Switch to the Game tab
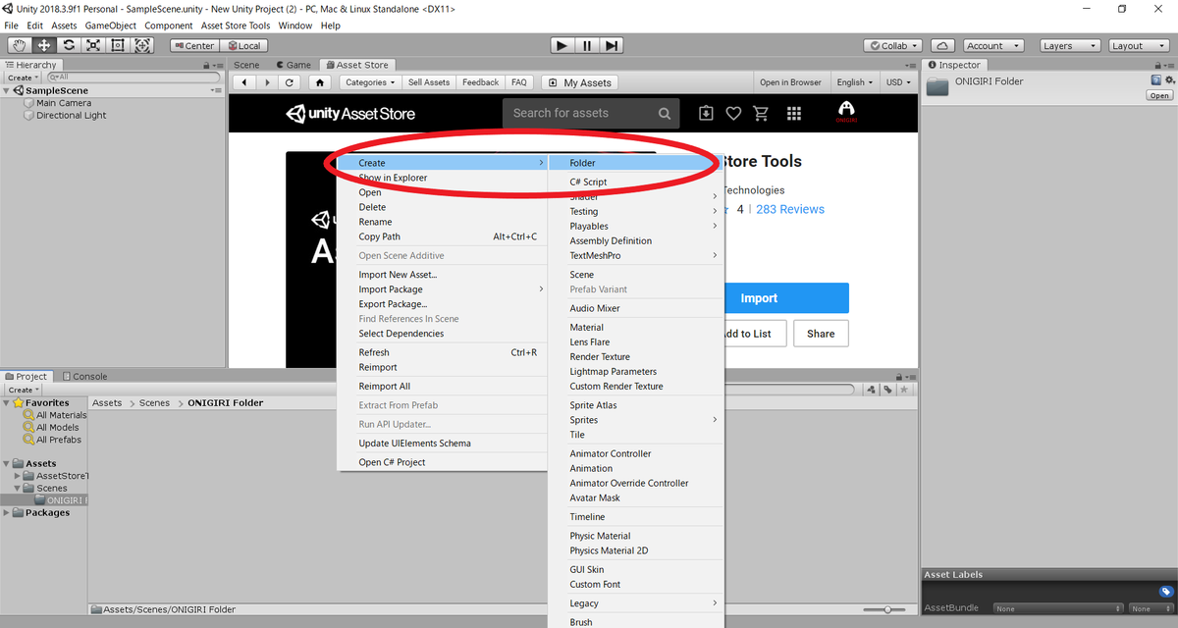 (x=292, y=65)
